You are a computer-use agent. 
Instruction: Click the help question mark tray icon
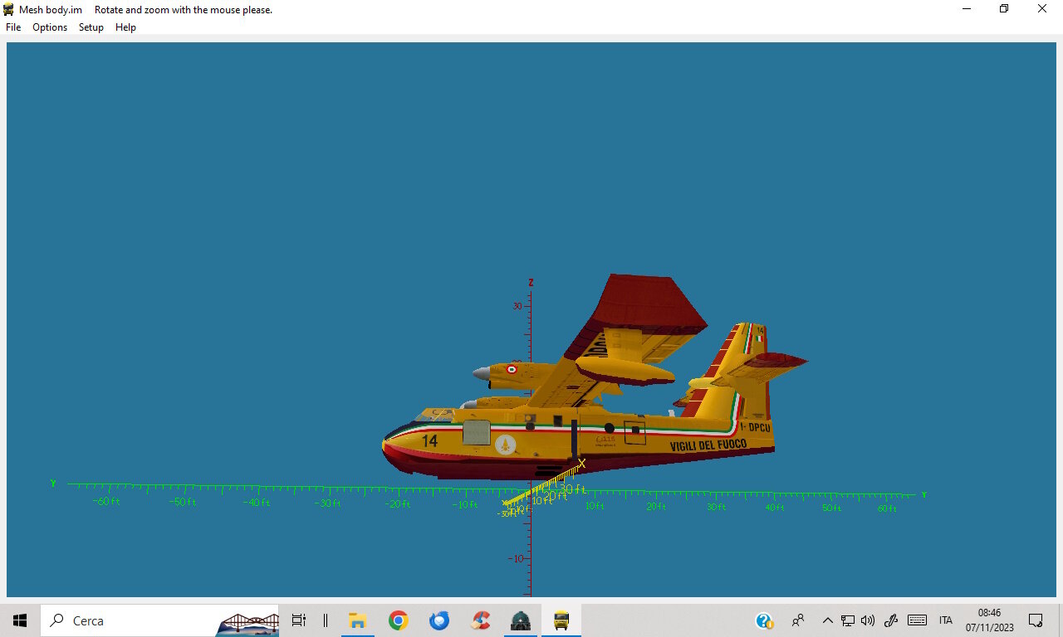(x=764, y=620)
